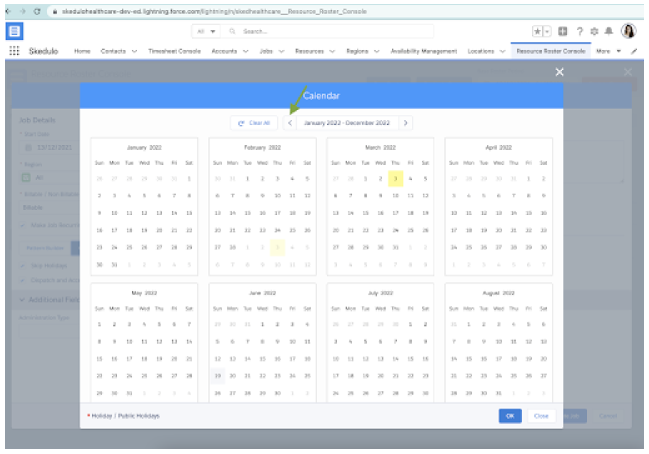Viewport: 649px width, 454px height.
Task: Expand the Contacts tab chevron
Action: pyautogui.click(x=135, y=51)
